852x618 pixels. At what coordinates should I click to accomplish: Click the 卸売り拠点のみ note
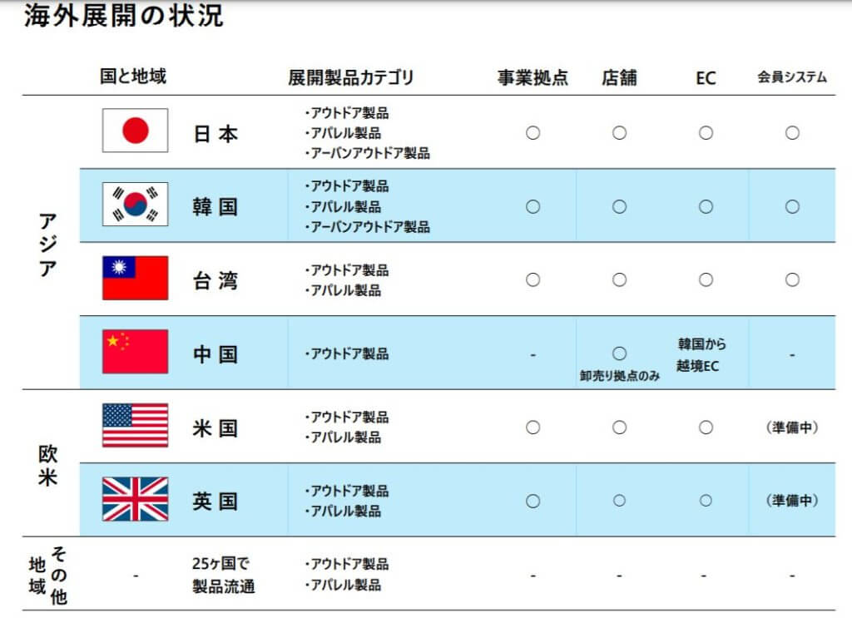coord(619,376)
